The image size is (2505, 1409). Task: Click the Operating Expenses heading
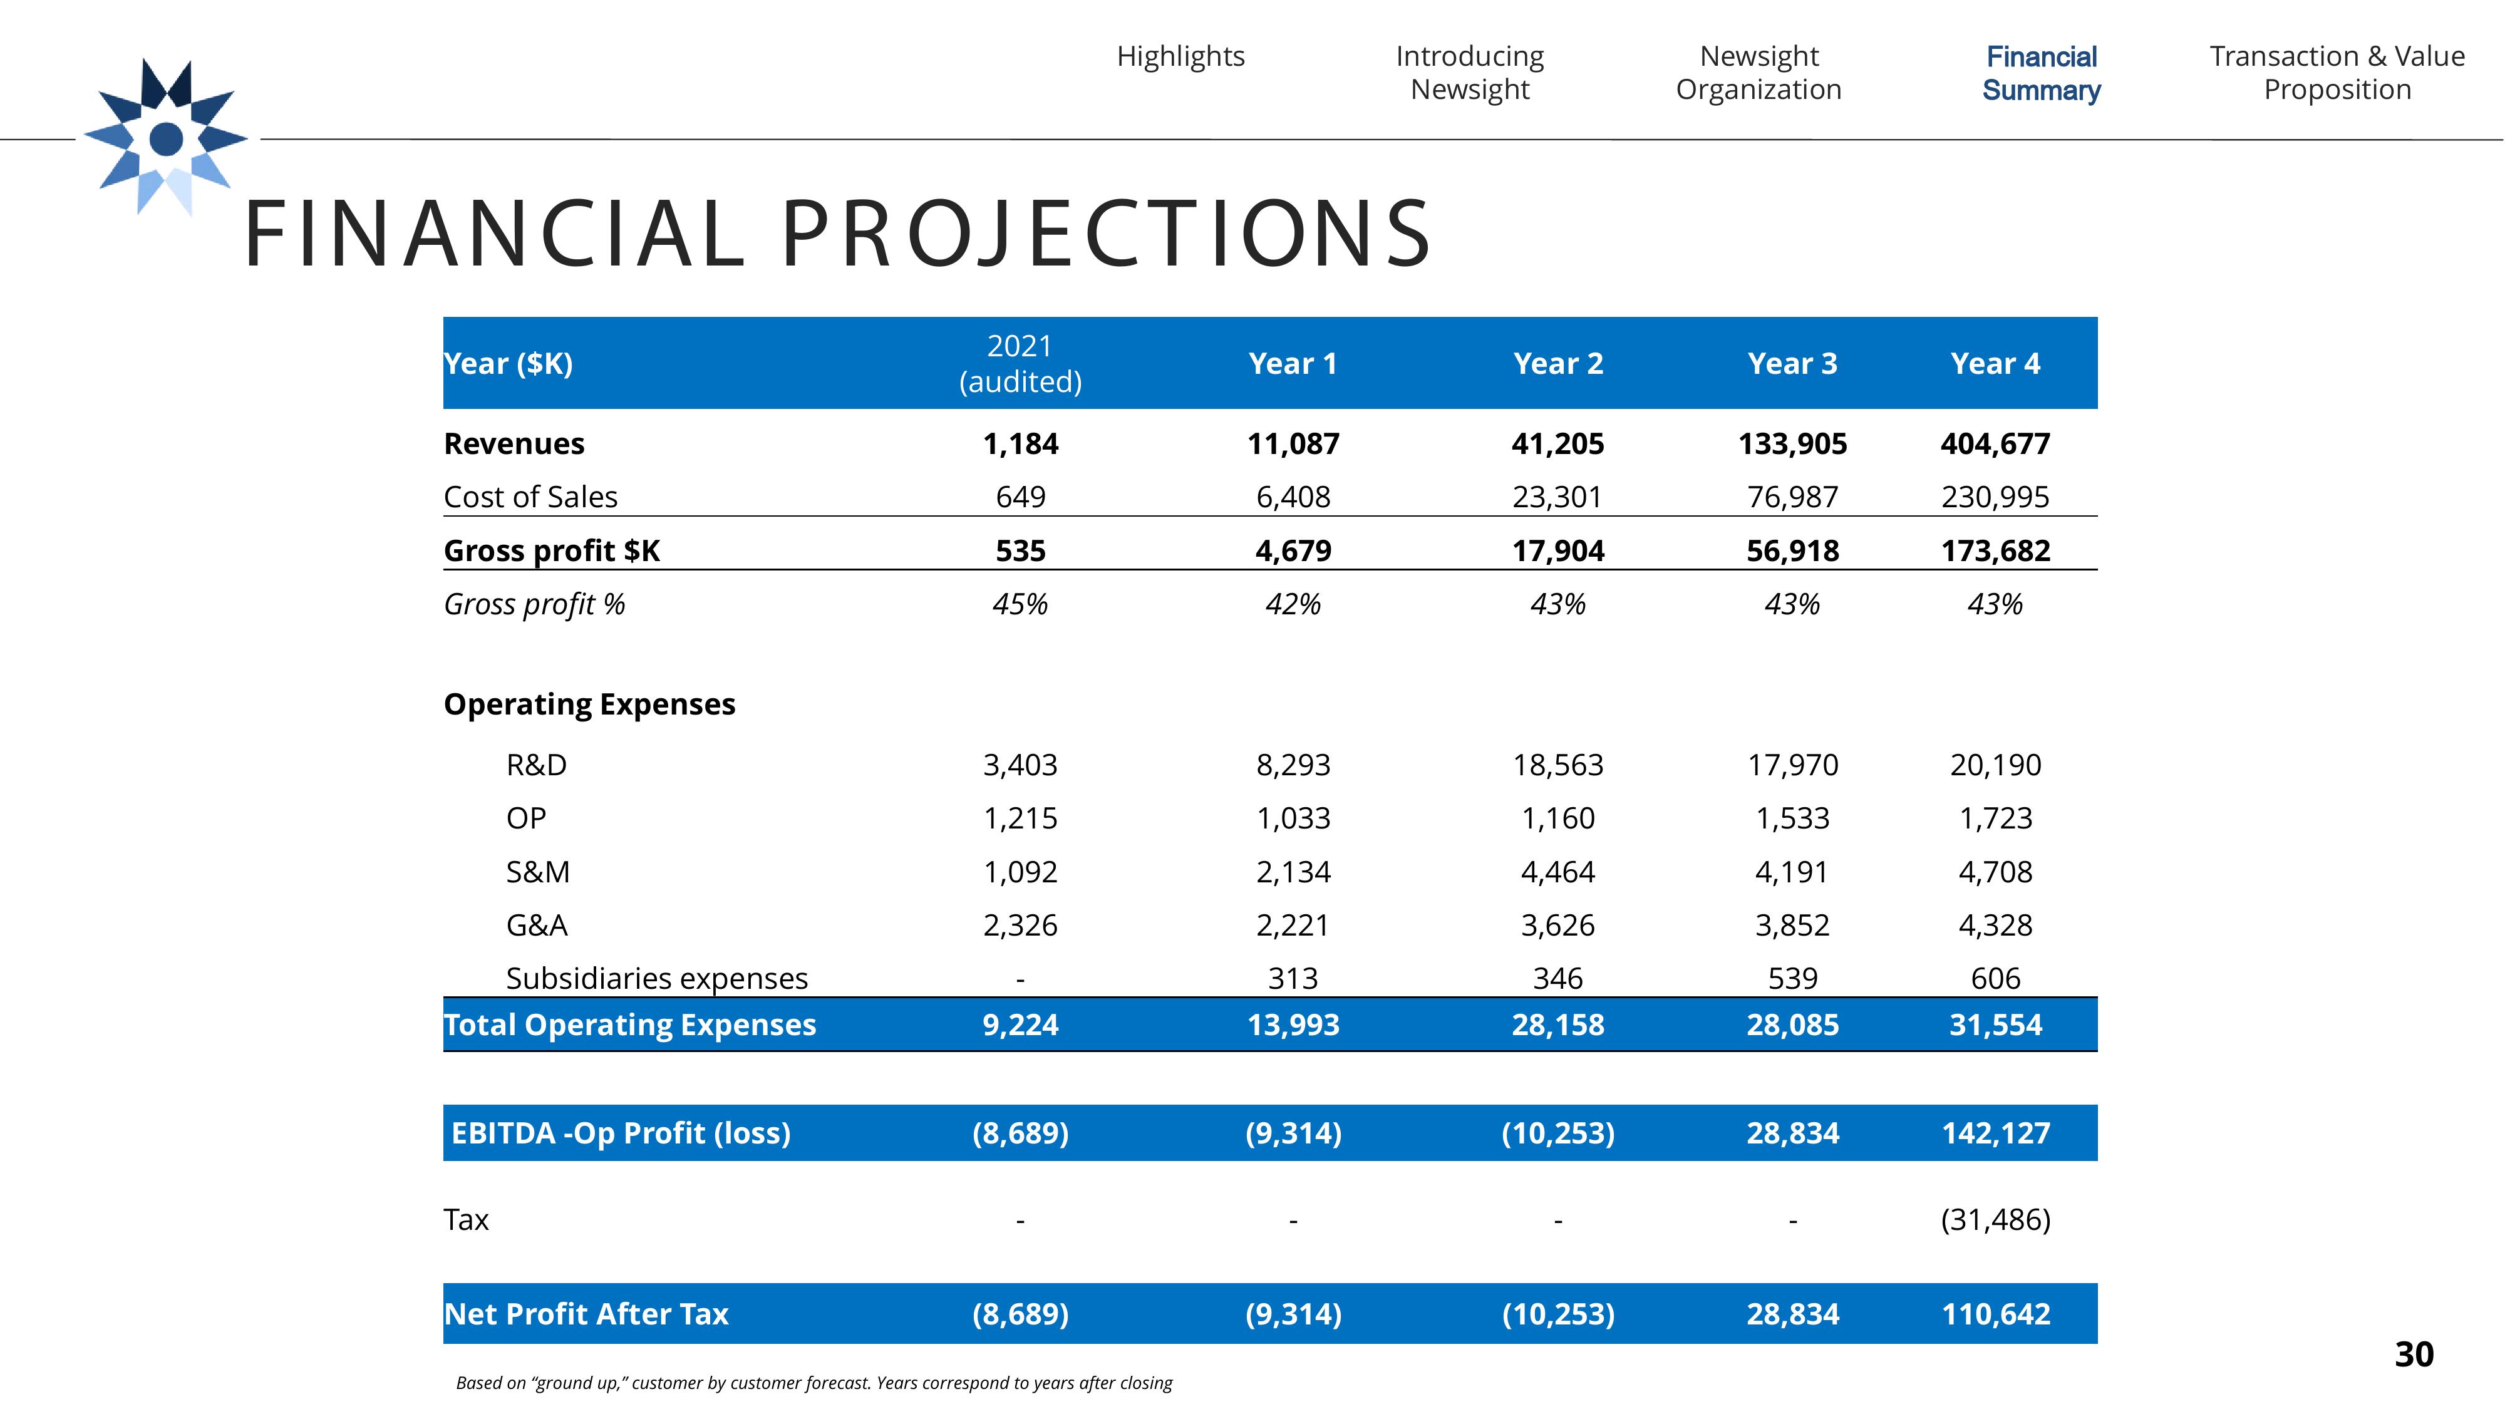point(589,704)
